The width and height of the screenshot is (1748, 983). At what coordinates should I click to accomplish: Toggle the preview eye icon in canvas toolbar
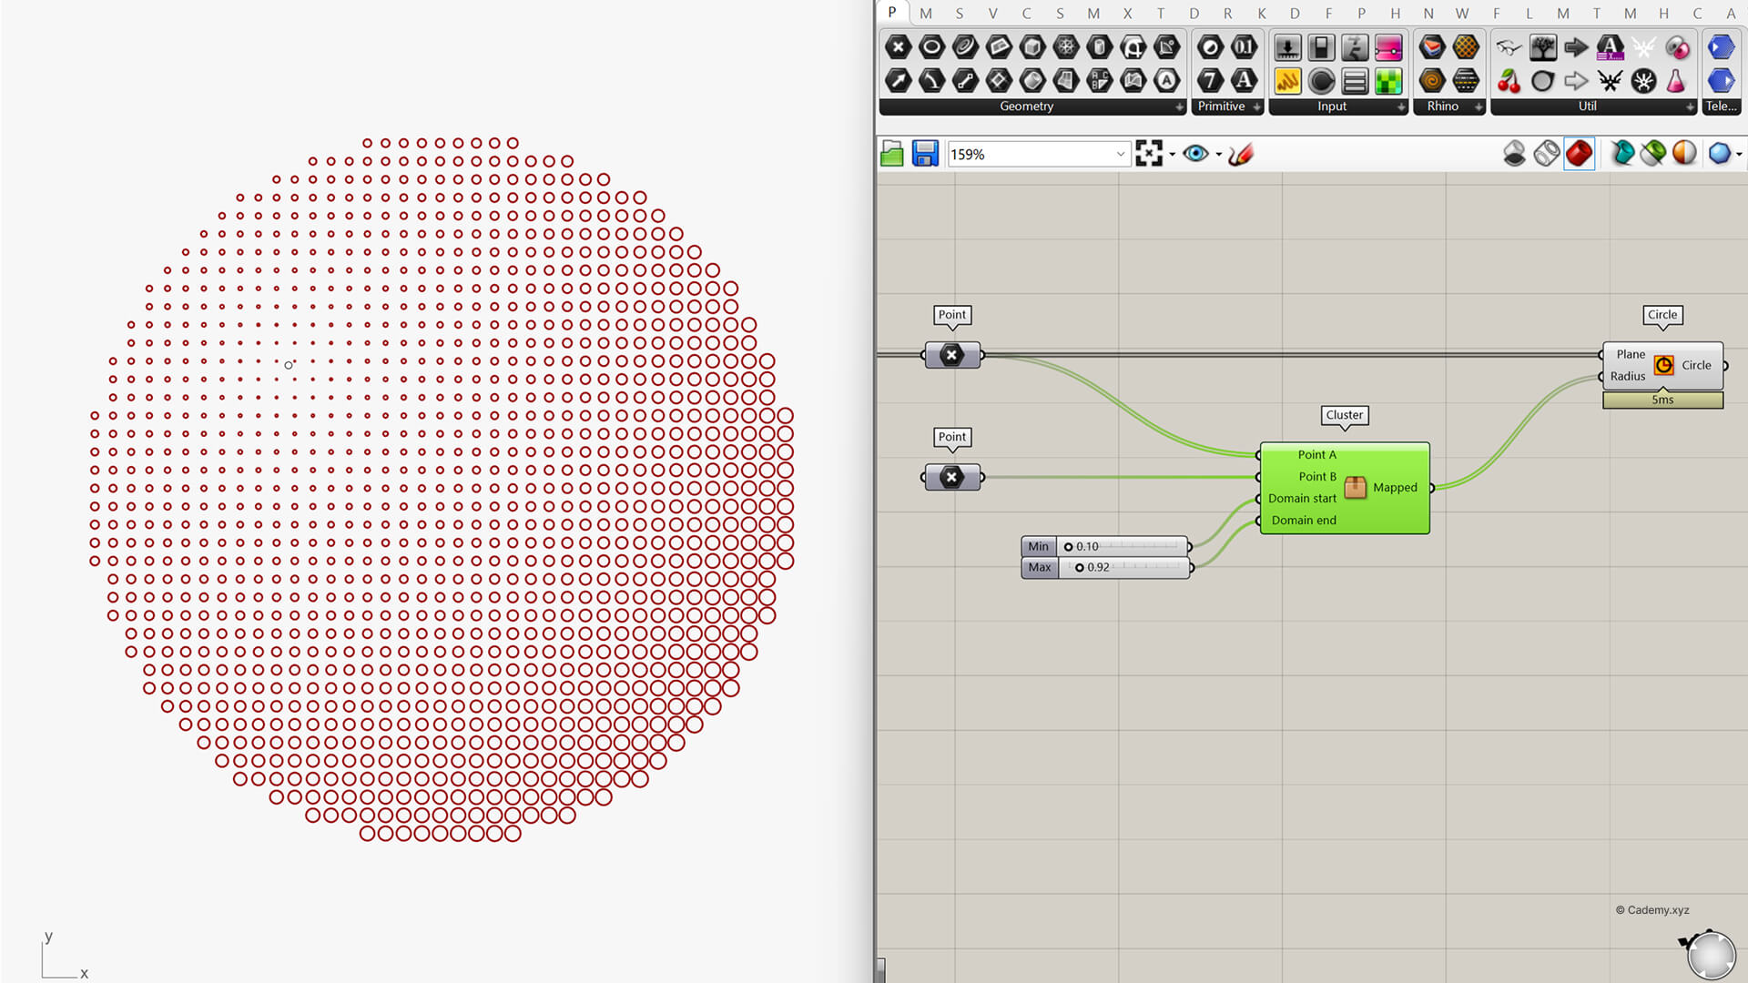coord(1195,154)
